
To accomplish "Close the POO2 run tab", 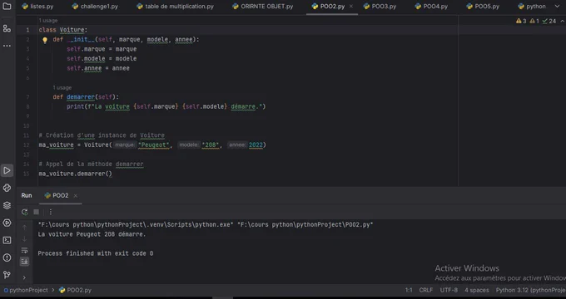I will pos(76,196).
